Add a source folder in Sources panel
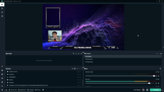The height and width of the screenshot is (92, 164). 75,69
